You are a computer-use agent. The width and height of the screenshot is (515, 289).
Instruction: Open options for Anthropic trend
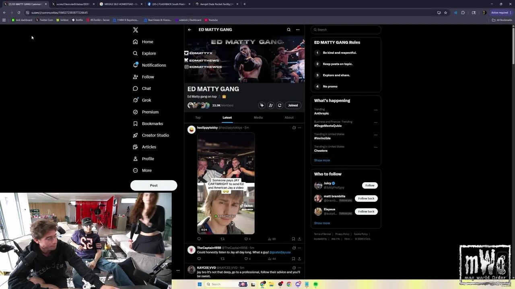click(x=376, y=110)
